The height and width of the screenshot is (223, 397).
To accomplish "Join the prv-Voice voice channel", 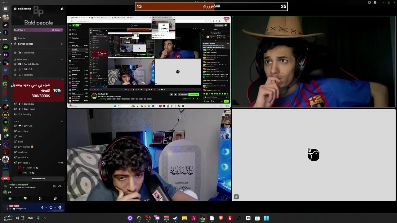I will click(x=38, y=157).
